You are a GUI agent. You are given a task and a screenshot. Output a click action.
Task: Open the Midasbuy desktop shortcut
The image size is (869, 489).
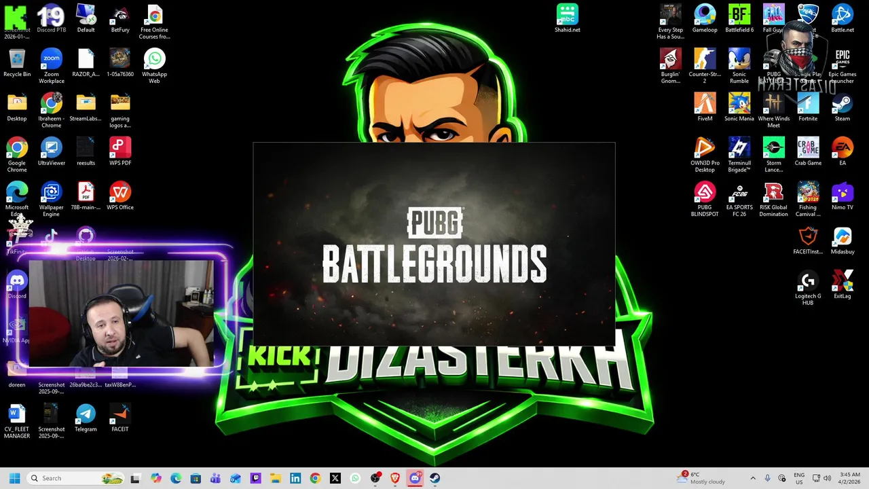(x=843, y=240)
